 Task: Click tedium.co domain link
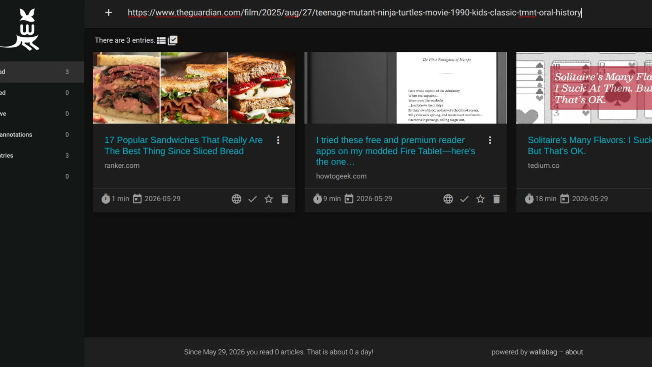544,166
